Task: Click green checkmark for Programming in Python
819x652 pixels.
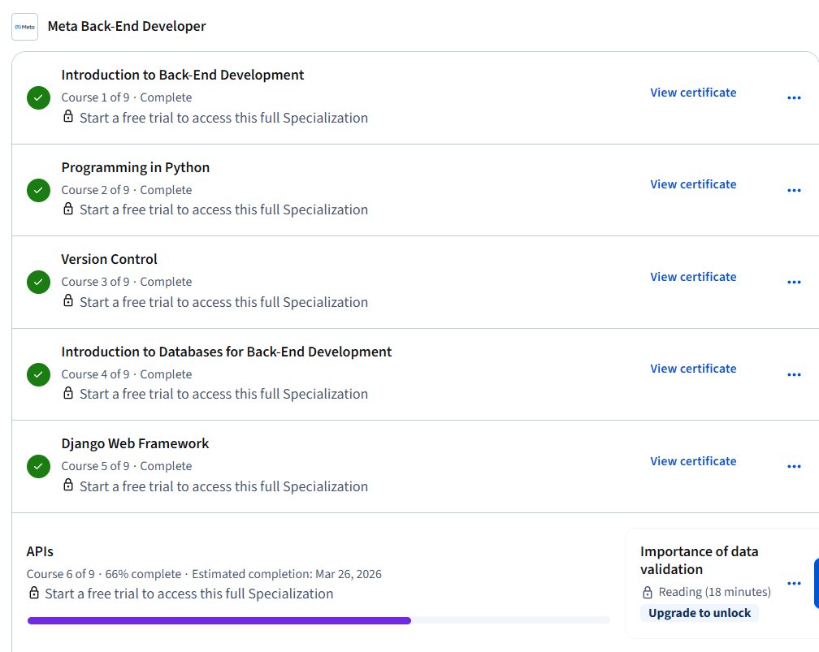Action: point(39,190)
